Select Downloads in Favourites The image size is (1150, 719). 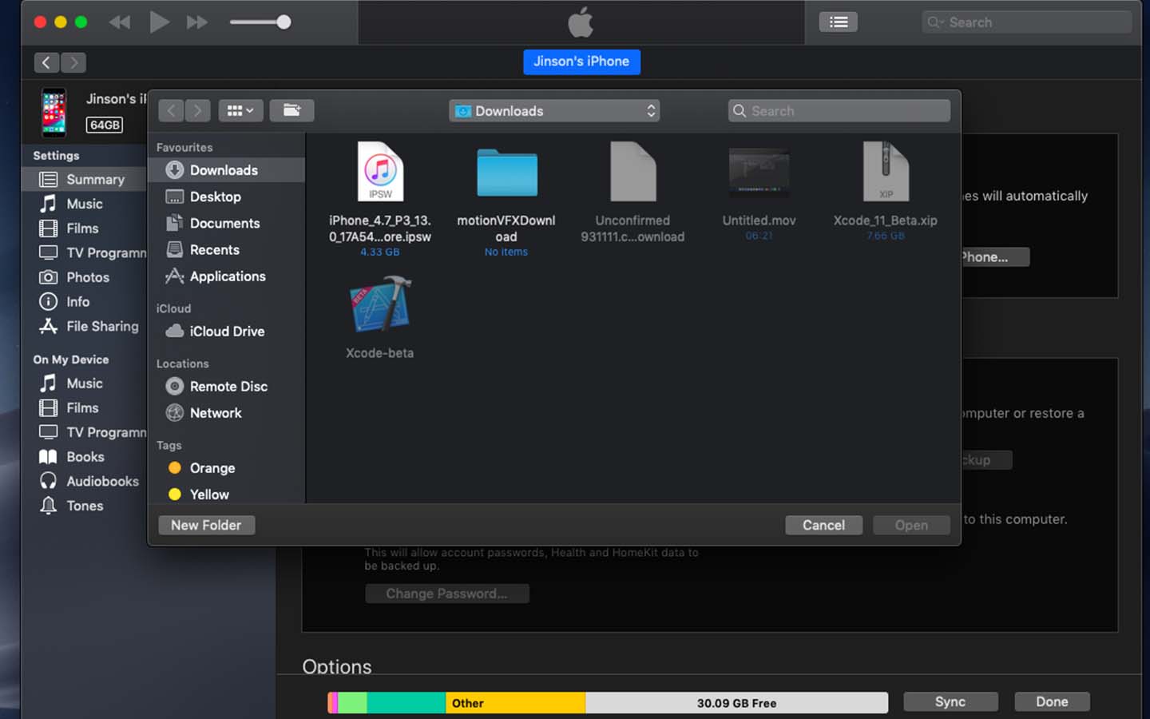point(226,170)
